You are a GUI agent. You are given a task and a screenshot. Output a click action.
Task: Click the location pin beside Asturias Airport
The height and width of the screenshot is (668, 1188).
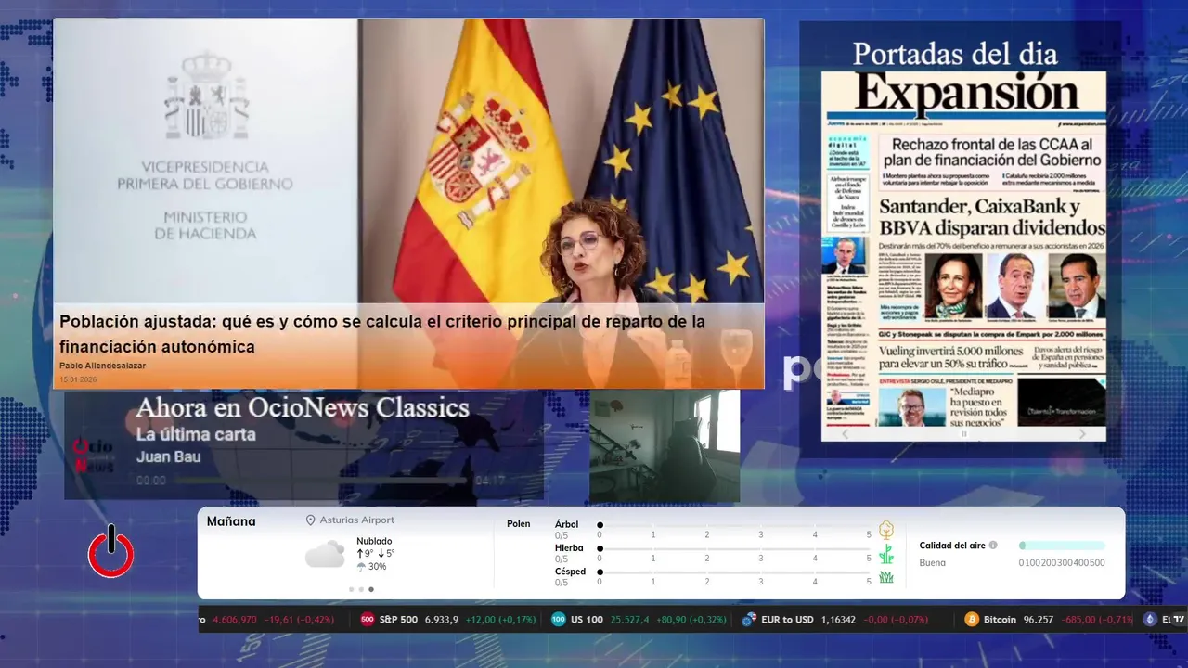click(x=311, y=520)
